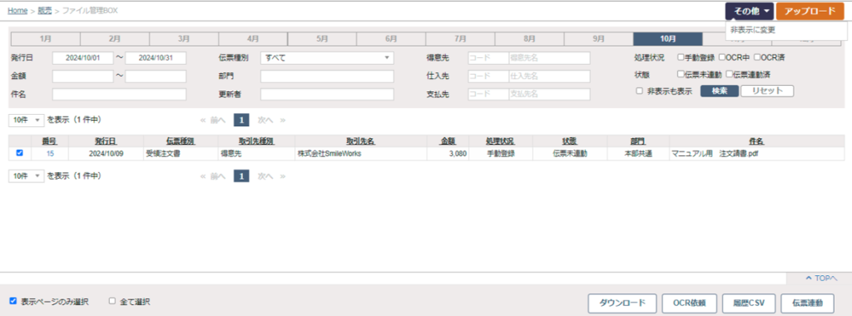Open the その他 dropdown menu
Screen dimensions: 852x316
(750, 11)
